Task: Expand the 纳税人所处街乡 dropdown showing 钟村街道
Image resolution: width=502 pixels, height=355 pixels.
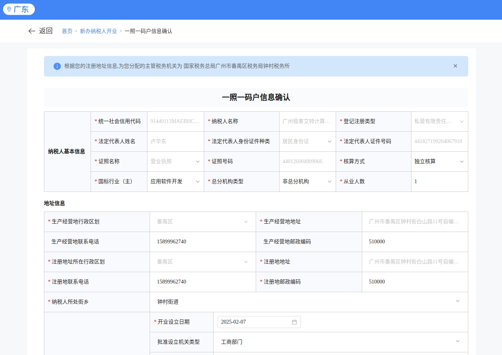Action: (309, 302)
